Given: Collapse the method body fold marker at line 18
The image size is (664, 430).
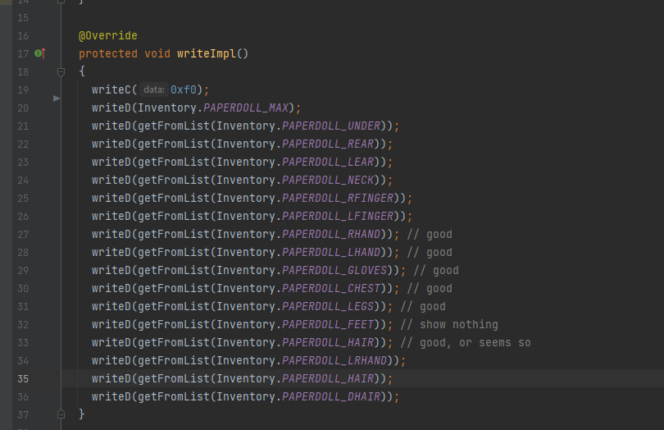Looking at the screenshot, I should (61, 72).
